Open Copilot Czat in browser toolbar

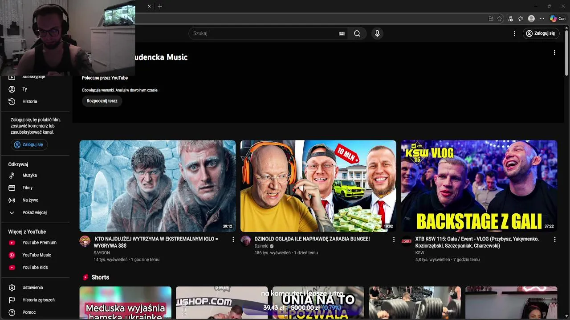(558, 19)
